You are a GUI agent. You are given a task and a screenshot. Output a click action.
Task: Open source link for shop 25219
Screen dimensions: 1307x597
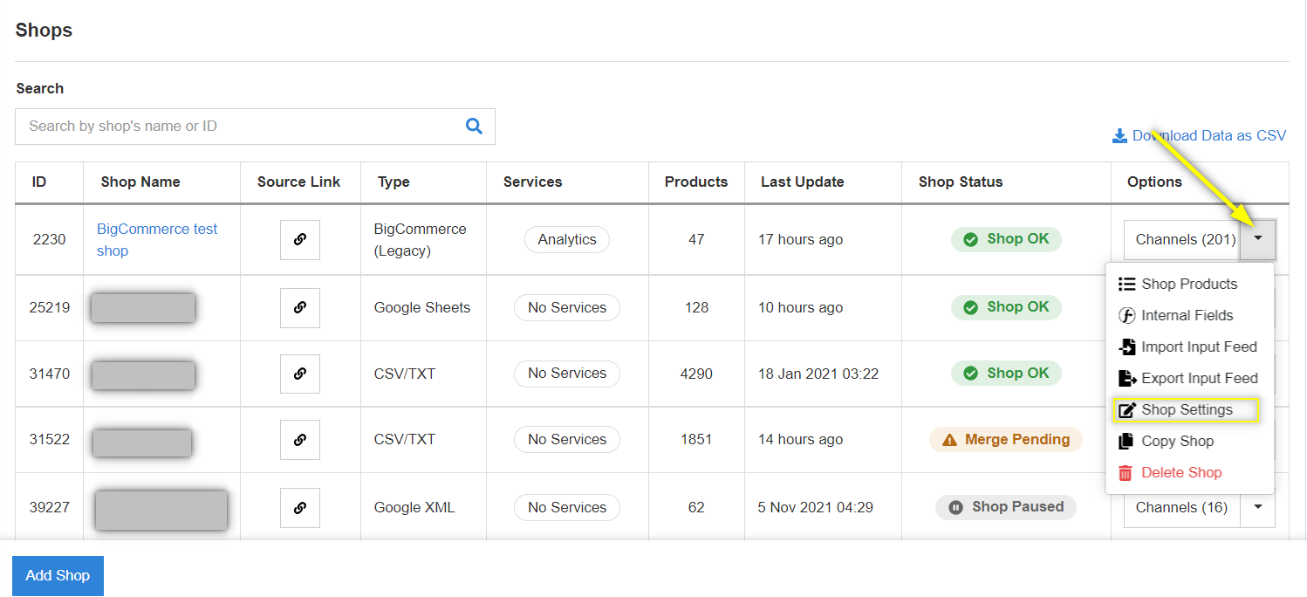[299, 307]
